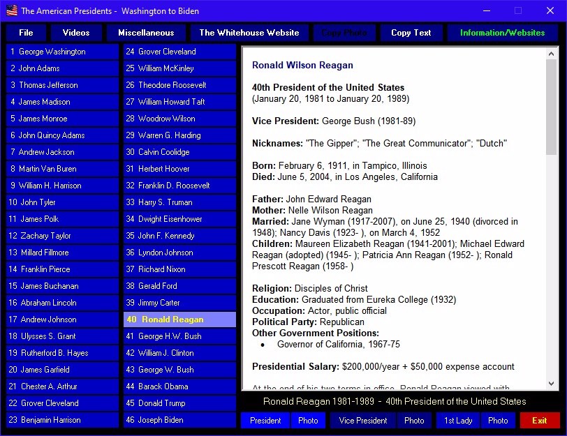Show Vice President information

pyautogui.click(x=363, y=421)
